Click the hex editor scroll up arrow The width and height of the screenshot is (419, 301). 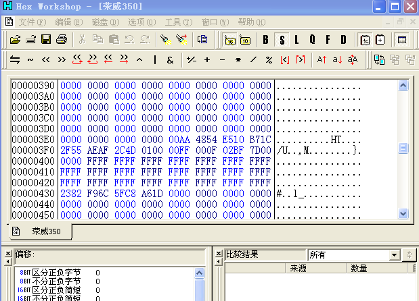403,86
